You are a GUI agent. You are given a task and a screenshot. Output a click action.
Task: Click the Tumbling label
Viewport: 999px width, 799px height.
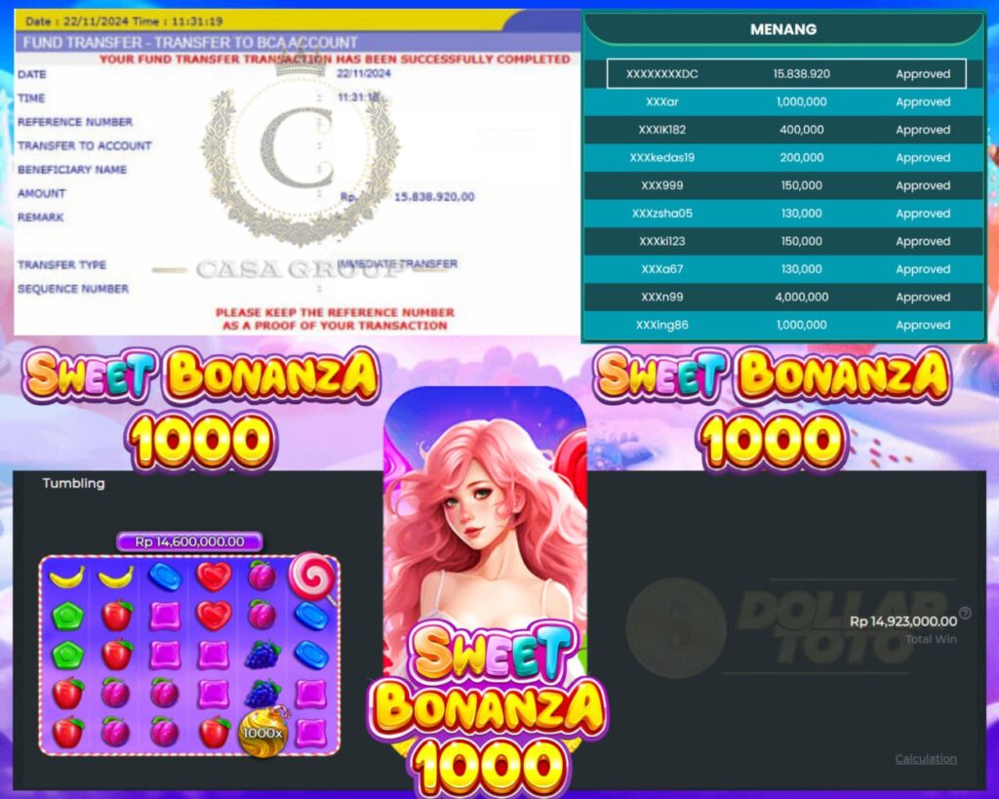tap(73, 483)
